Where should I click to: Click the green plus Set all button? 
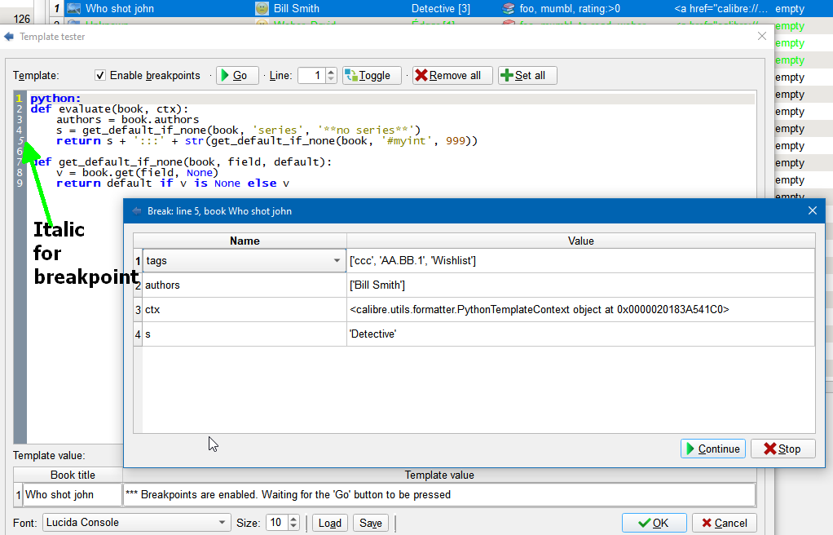coord(527,76)
